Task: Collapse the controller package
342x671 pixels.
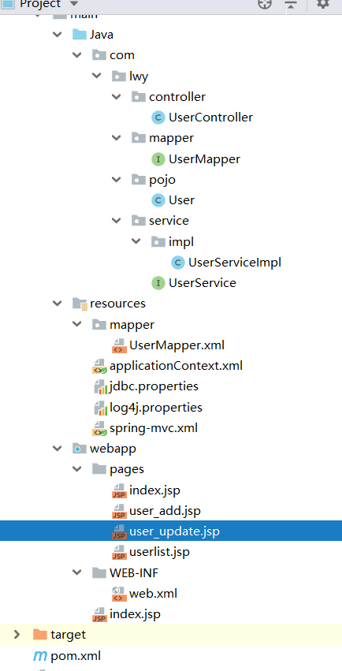Action: 117,97
